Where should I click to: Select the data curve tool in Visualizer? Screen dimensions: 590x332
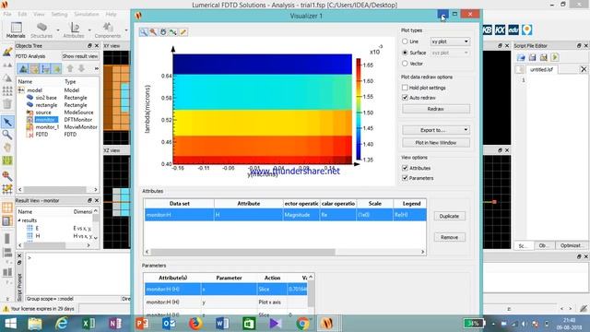(172, 32)
